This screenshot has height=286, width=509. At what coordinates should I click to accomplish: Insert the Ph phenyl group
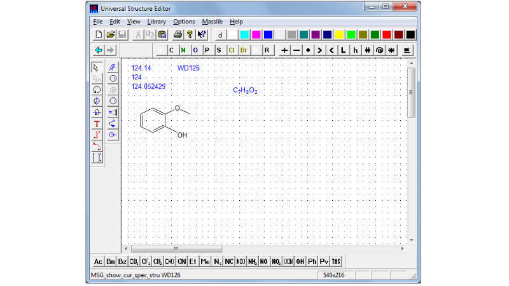coord(312,261)
